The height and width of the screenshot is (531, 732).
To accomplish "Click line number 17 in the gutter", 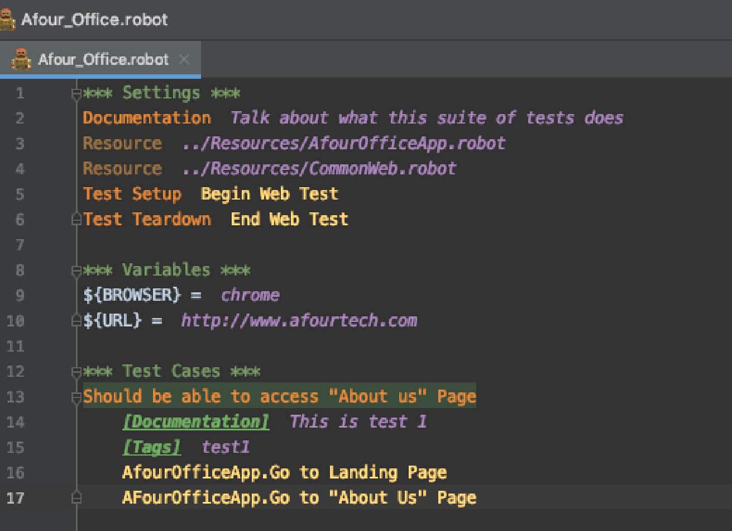I will (x=15, y=497).
